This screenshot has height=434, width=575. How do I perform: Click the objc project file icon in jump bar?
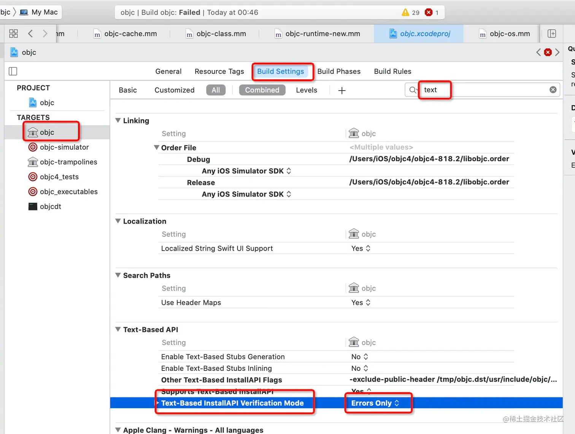click(x=14, y=52)
